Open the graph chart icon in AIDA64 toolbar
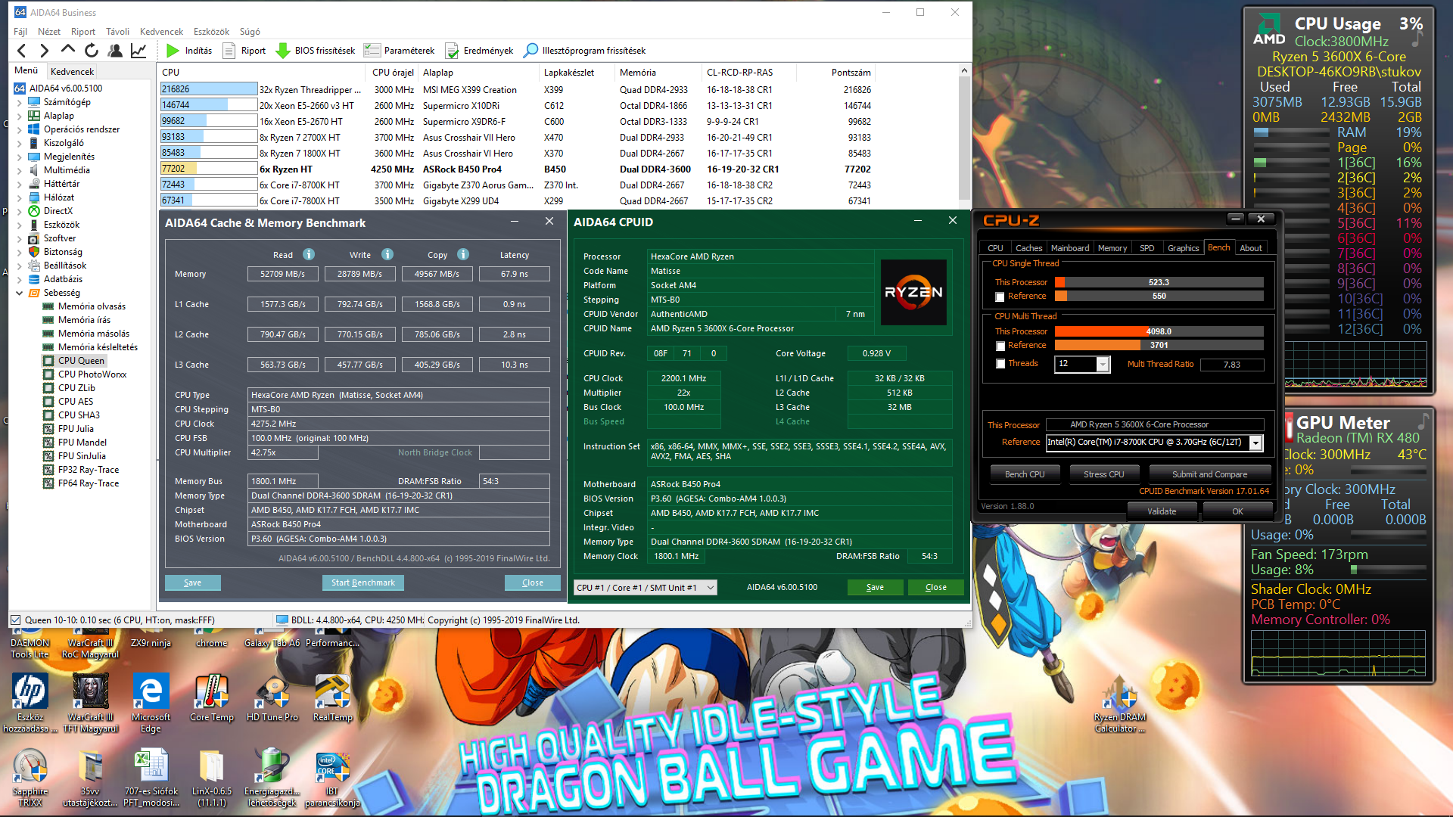Screen dimensions: 1453x817 138,51
